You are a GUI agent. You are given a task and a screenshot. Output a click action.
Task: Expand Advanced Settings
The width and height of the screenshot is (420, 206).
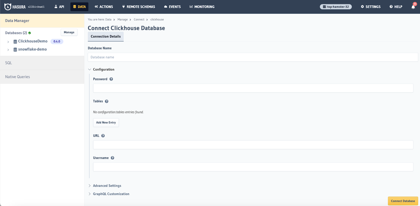coord(105,186)
